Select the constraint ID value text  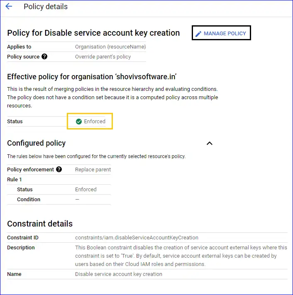click(x=137, y=238)
